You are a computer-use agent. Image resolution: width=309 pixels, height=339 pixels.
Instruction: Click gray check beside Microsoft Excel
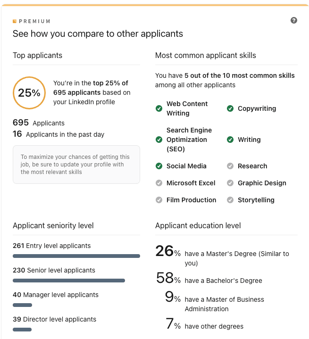(x=159, y=183)
